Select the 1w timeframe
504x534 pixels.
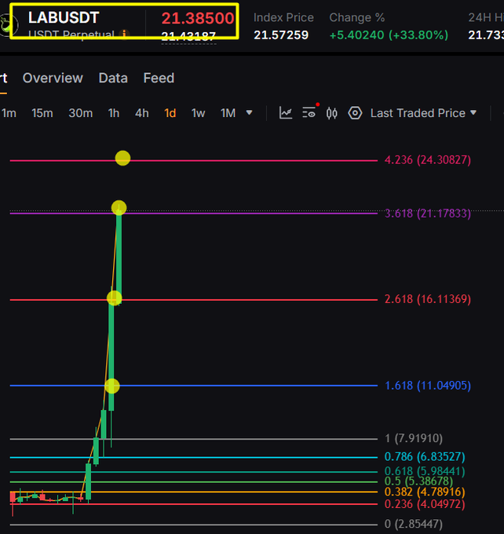[x=198, y=113]
